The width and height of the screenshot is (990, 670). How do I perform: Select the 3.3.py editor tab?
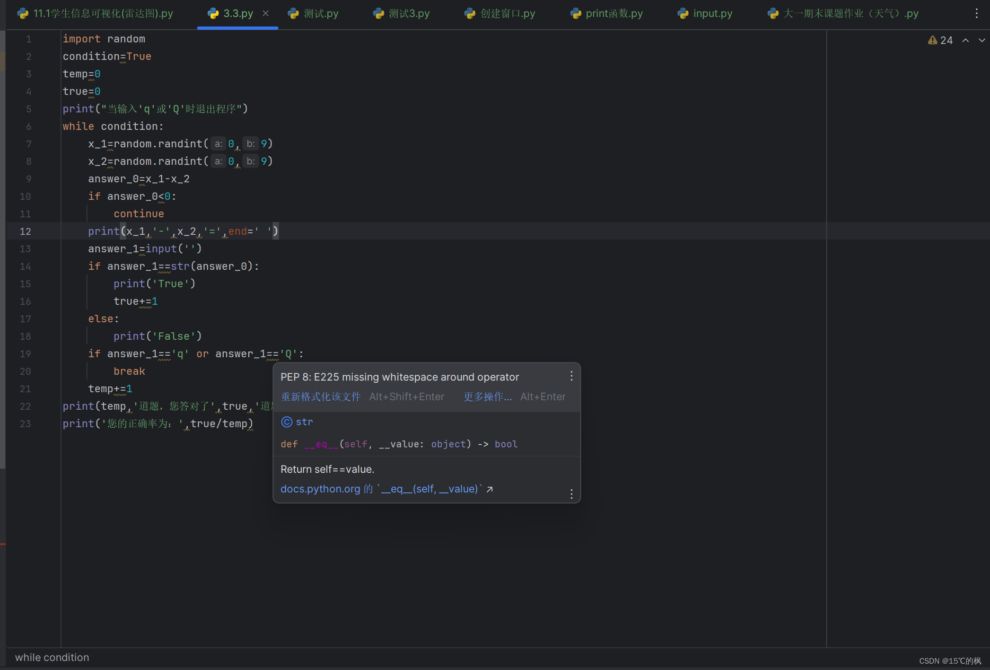tap(238, 13)
